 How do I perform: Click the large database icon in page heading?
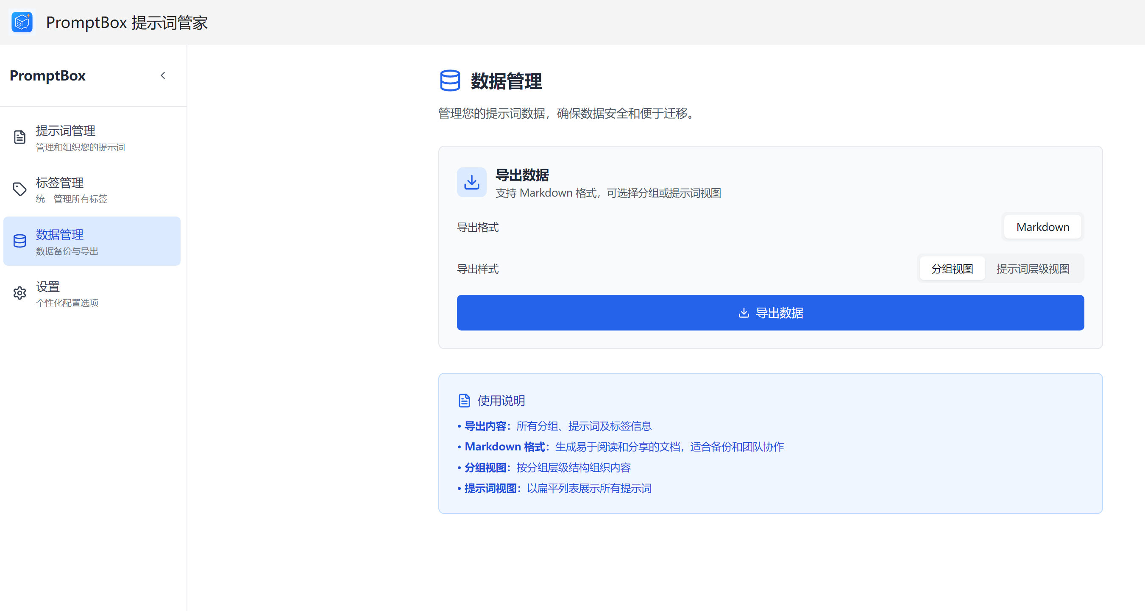tap(450, 81)
